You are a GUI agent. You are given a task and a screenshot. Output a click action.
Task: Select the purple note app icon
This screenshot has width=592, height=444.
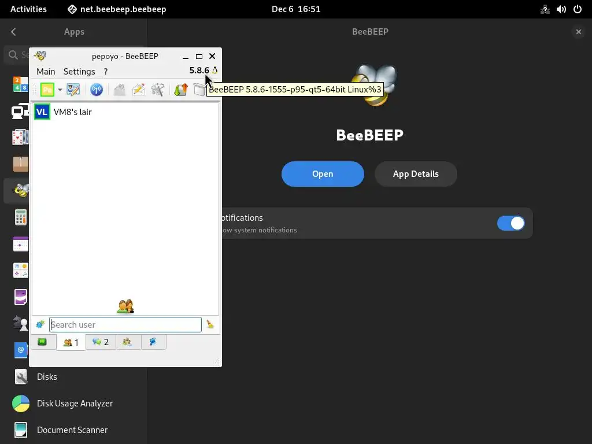[20, 297]
